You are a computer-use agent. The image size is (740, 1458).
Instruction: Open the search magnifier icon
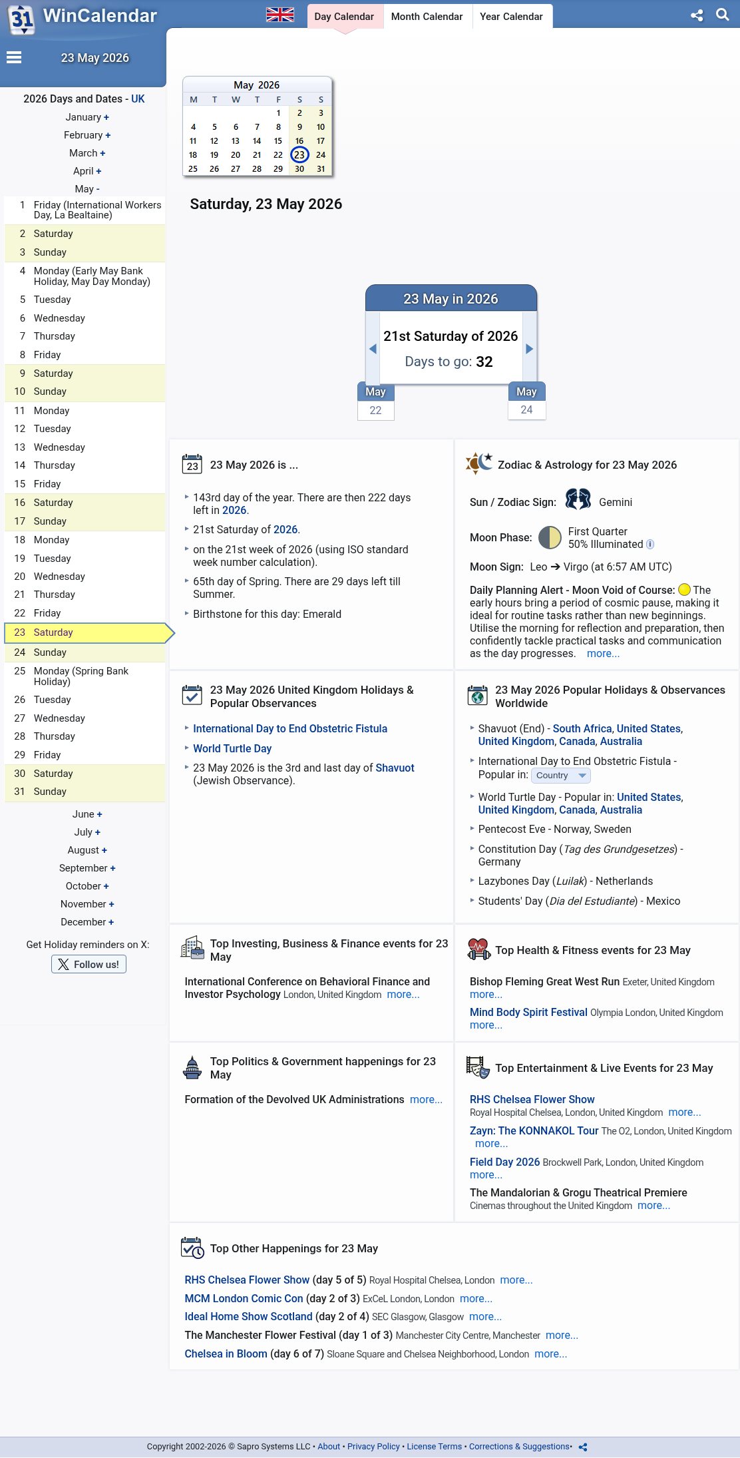(x=723, y=15)
